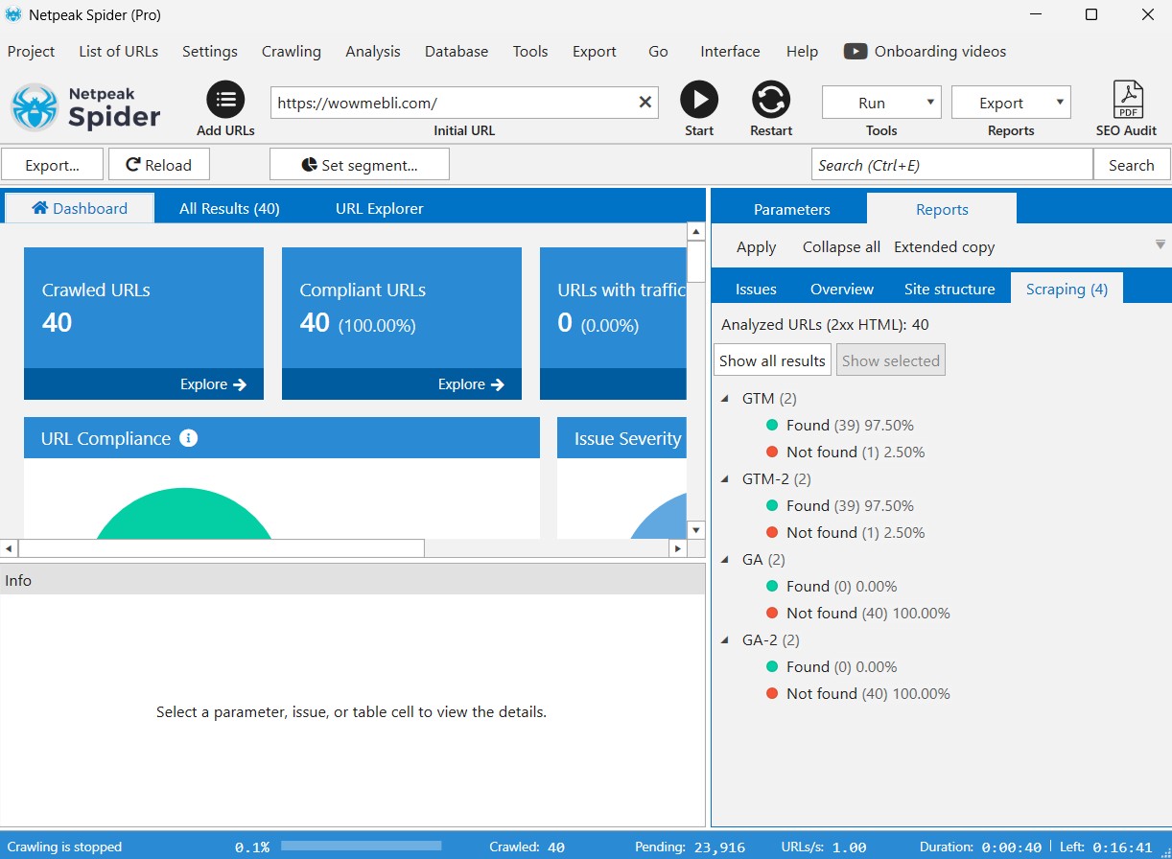The width and height of the screenshot is (1172, 859).
Task: Open the Tools menu
Action: (530, 52)
